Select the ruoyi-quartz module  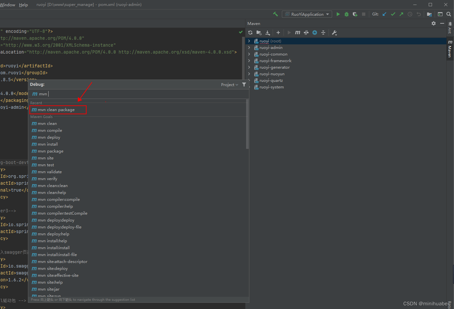point(271,81)
